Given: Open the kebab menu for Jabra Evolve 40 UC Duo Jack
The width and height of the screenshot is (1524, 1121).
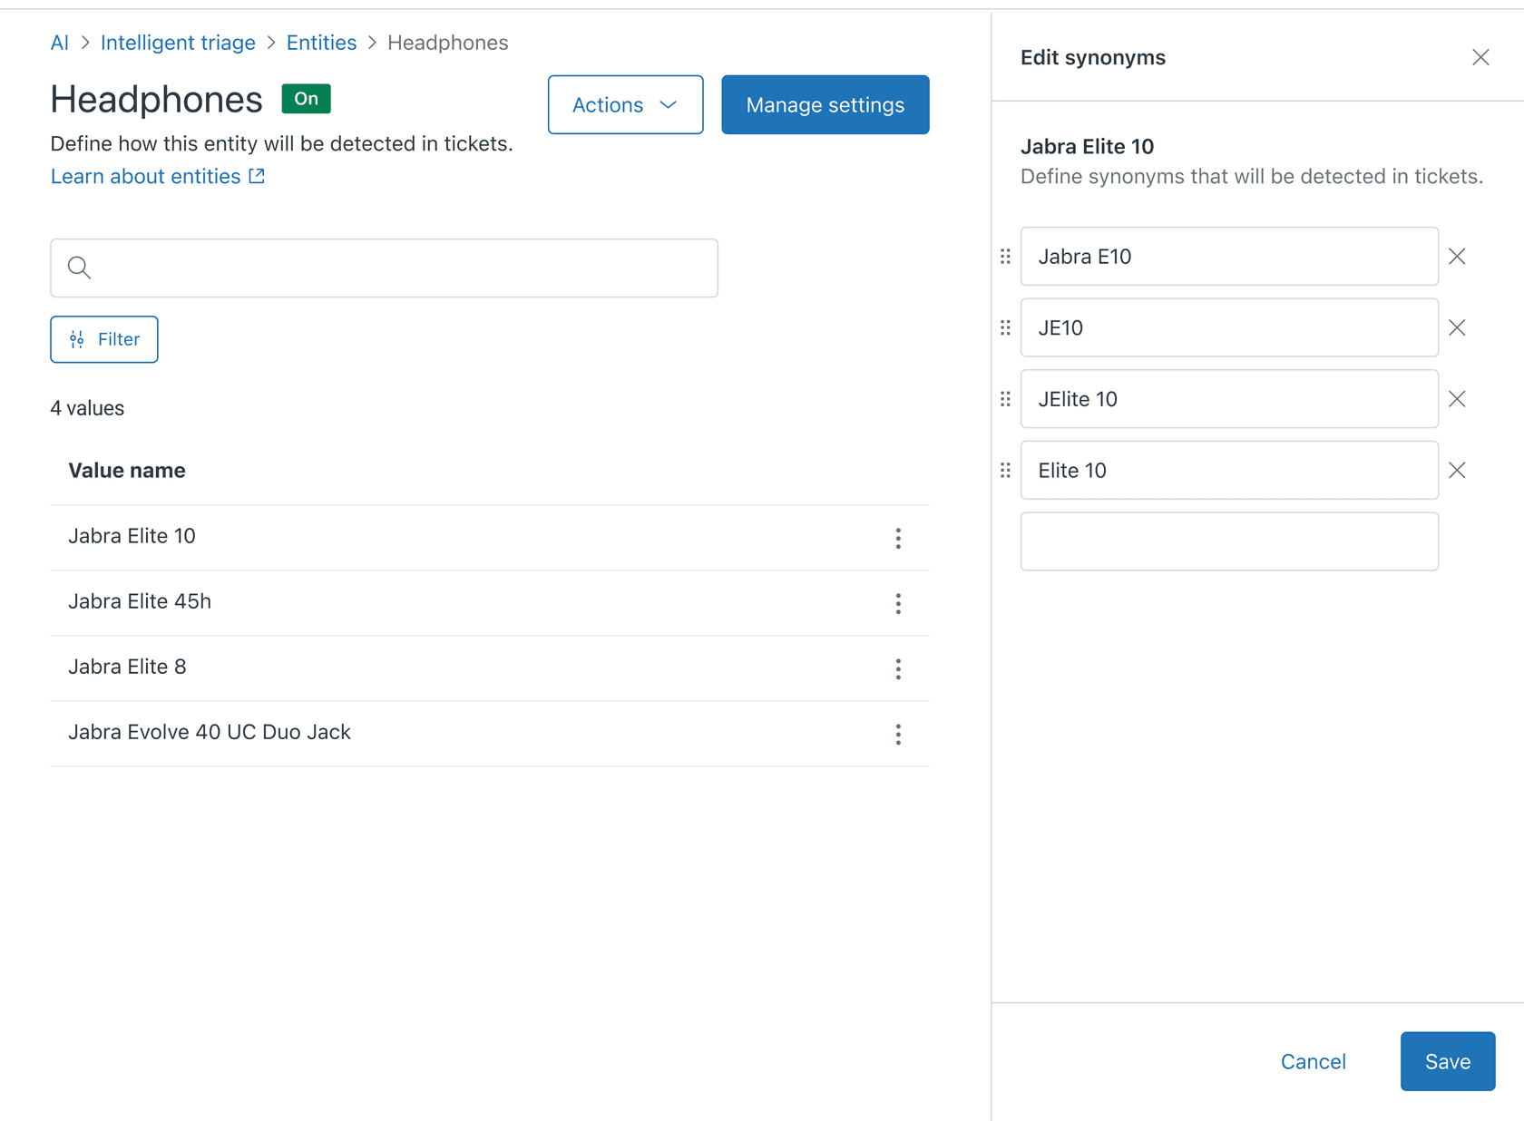Looking at the screenshot, I should pos(897,734).
